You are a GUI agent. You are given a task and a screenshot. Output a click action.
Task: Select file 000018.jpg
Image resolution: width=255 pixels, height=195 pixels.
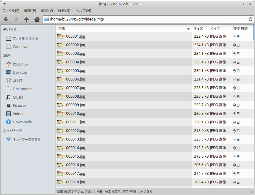pos(124,182)
